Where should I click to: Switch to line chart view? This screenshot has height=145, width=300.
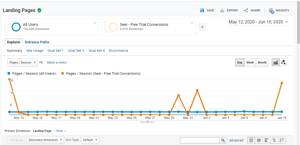click(x=276, y=62)
